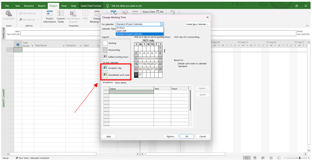Screen dimensions: 312x162
Task: Click the Status Date calendar icon
Action: (x=158, y=12)
